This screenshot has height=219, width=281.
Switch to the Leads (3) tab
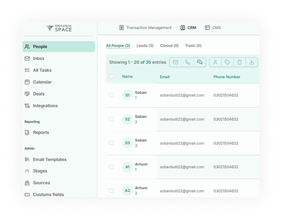click(x=145, y=46)
